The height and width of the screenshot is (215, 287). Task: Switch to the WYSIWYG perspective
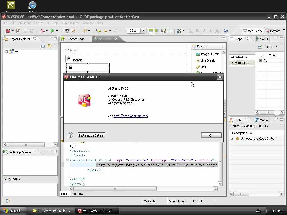(253, 31)
